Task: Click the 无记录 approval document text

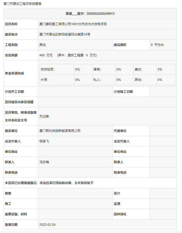Action: tap(44, 116)
